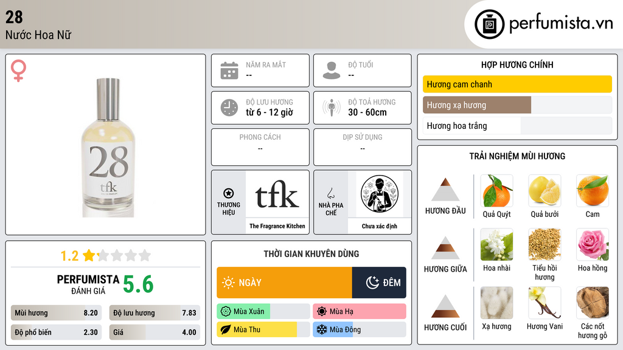Click the Mùa Thu season bar
The width and height of the screenshot is (623, 350).
click(263, 329)
